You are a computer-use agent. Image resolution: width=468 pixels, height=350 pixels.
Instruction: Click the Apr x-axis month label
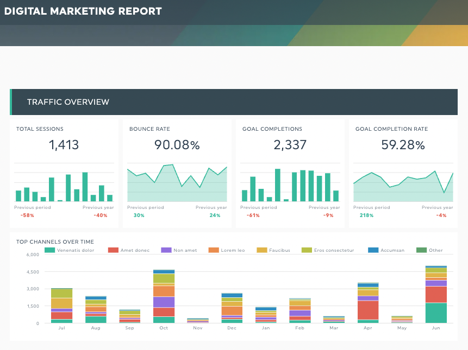[368, 328]
